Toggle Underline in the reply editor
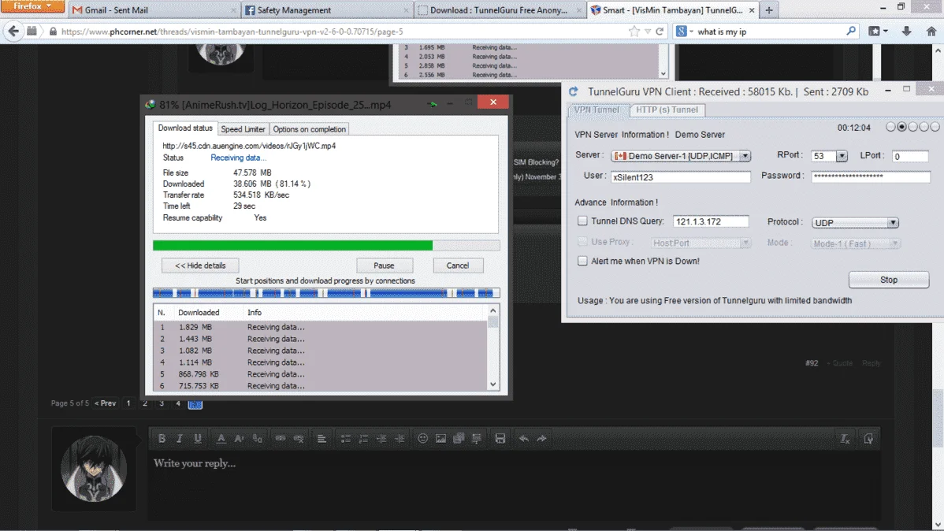944x531 pixels. [198, 438]
